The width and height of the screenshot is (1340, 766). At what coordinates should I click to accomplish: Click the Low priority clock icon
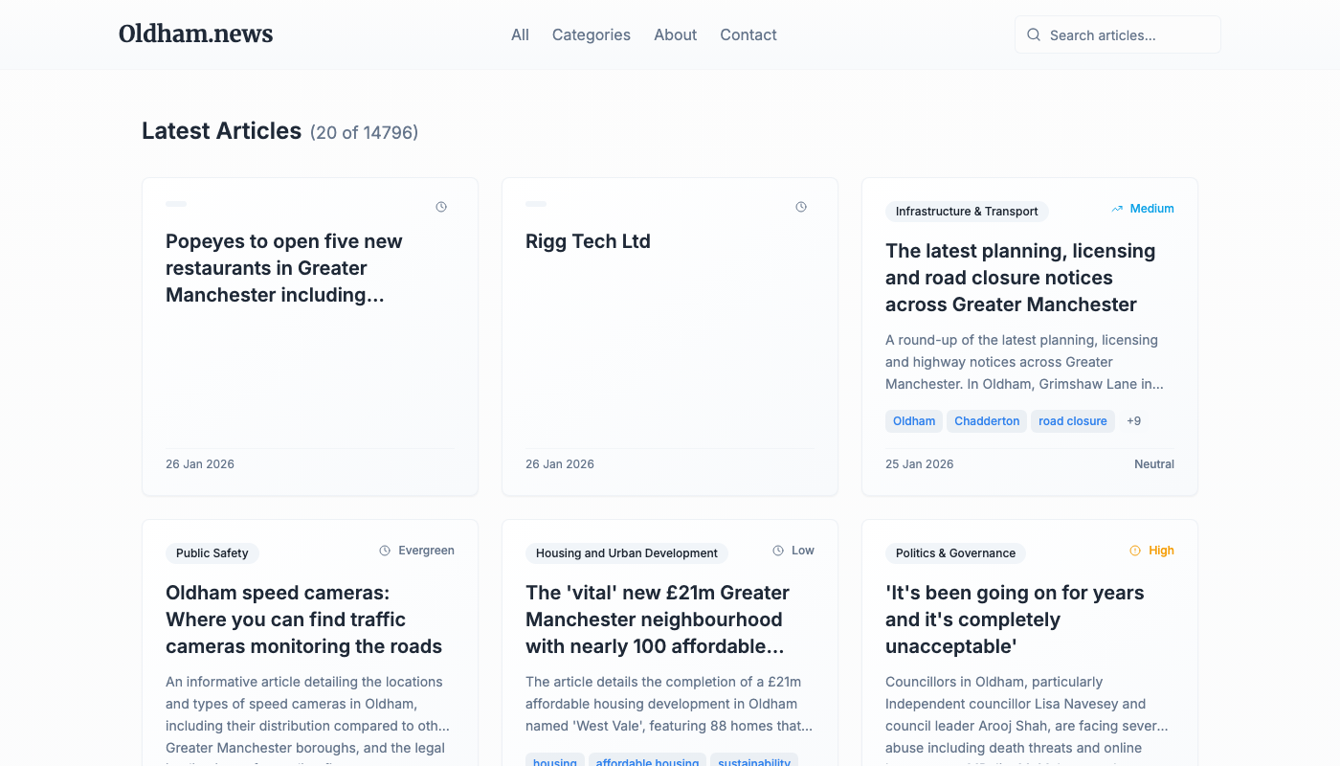(x=778, y=551)
